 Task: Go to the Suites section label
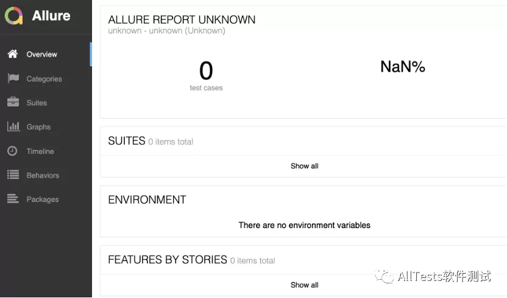tap(37, 103)
